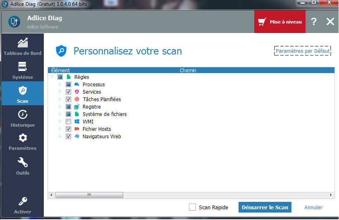
Task: Click the scrollbar right arrow
Action: click(331, 195)
